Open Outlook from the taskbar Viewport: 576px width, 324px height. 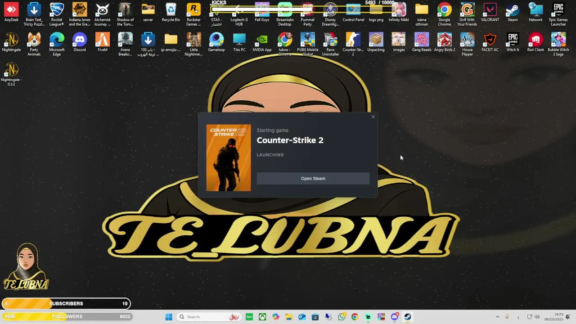(x=302, y=317)
